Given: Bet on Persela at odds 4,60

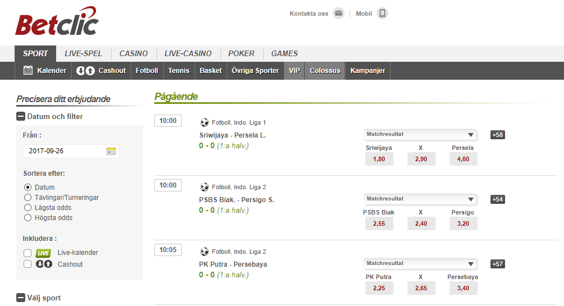Looking at the screenshot, I should (464, 159).
